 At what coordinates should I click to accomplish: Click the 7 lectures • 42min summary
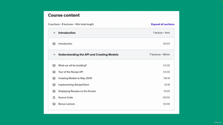coord(160,55)
